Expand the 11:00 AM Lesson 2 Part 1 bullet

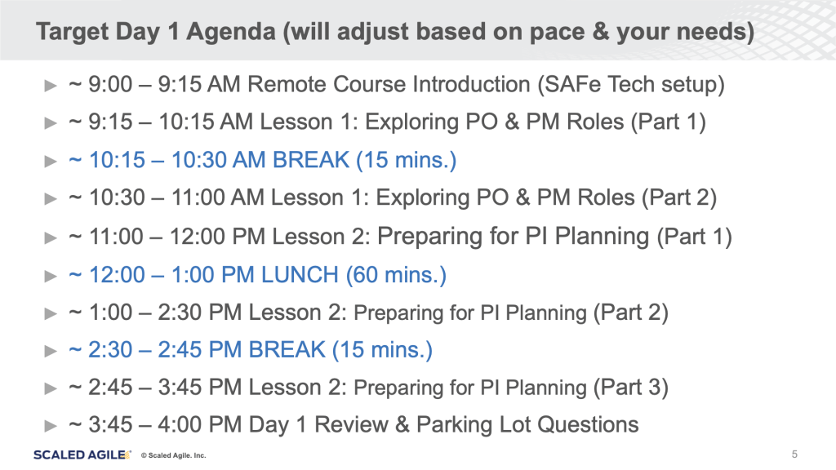[x=51, y=237]
